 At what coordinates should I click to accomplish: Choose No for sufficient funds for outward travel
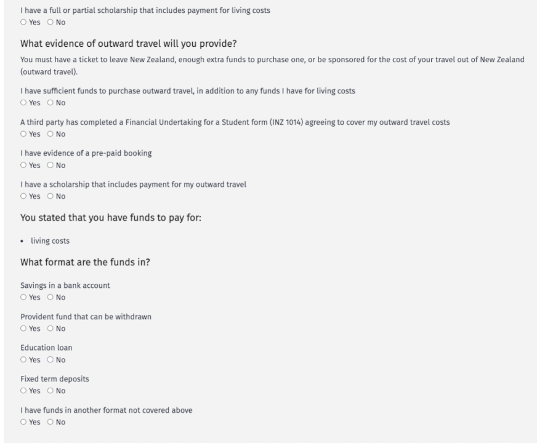pos(50,103)
